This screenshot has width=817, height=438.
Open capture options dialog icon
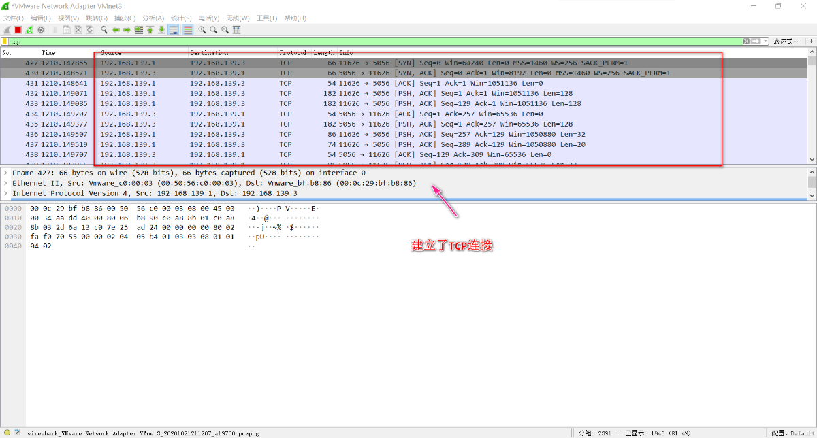tap(41, 30)
